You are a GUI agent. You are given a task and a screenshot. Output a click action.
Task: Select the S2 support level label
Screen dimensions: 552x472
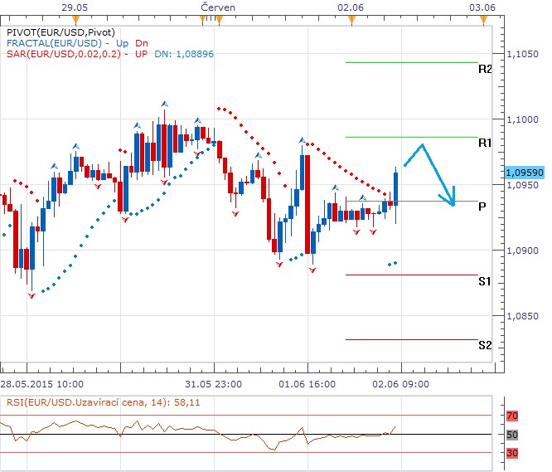[x=485, y=345]
